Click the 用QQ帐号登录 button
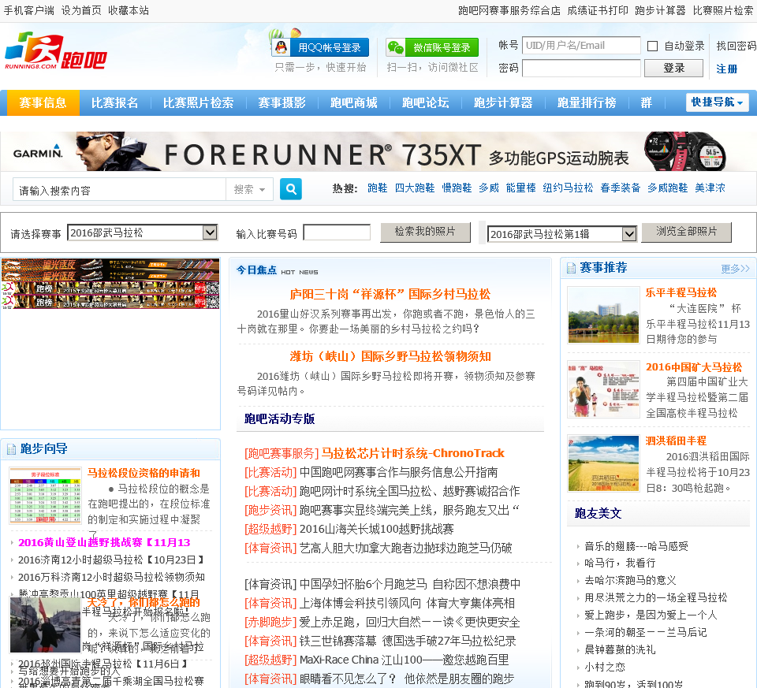Viewport: 757px width, 688px height. click(x=321, y=47)
